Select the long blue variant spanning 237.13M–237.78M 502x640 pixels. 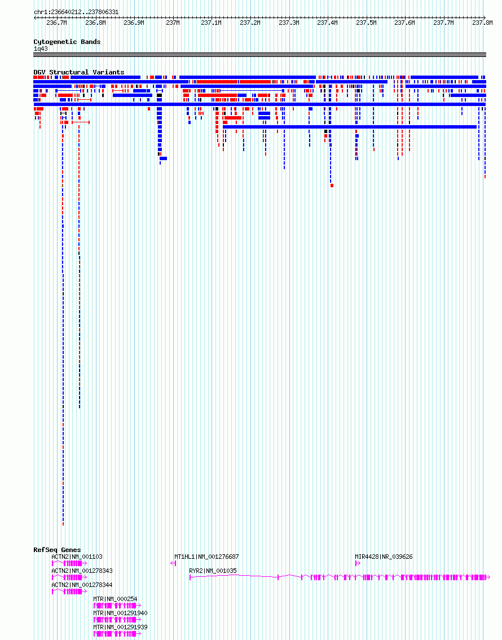pos(350,127)
